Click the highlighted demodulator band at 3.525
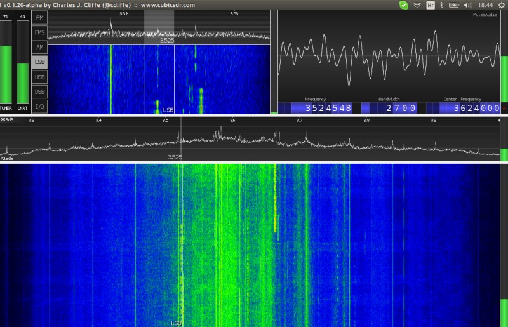Screen dimensions: 508x327 (159, 27)
